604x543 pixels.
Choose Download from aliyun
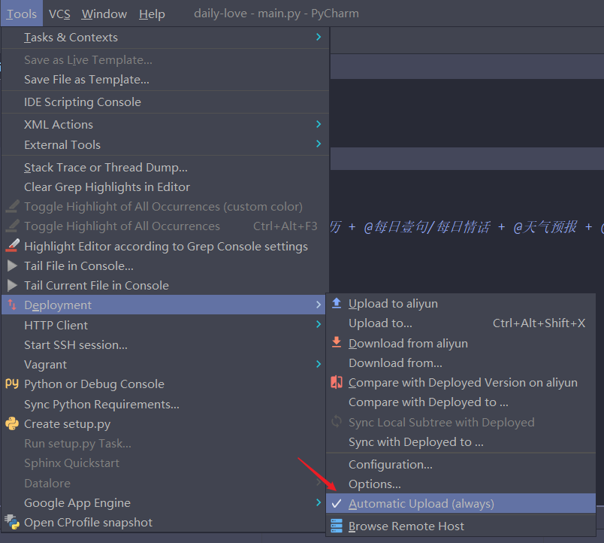461,343
